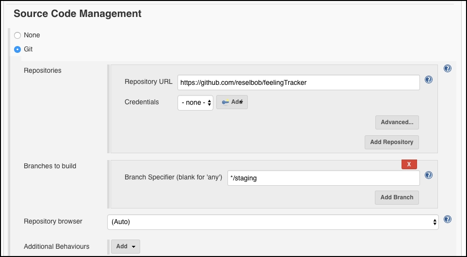Open help icon next to Repository browser
Viewport: 467px width, 257px height.
[447, 219]
